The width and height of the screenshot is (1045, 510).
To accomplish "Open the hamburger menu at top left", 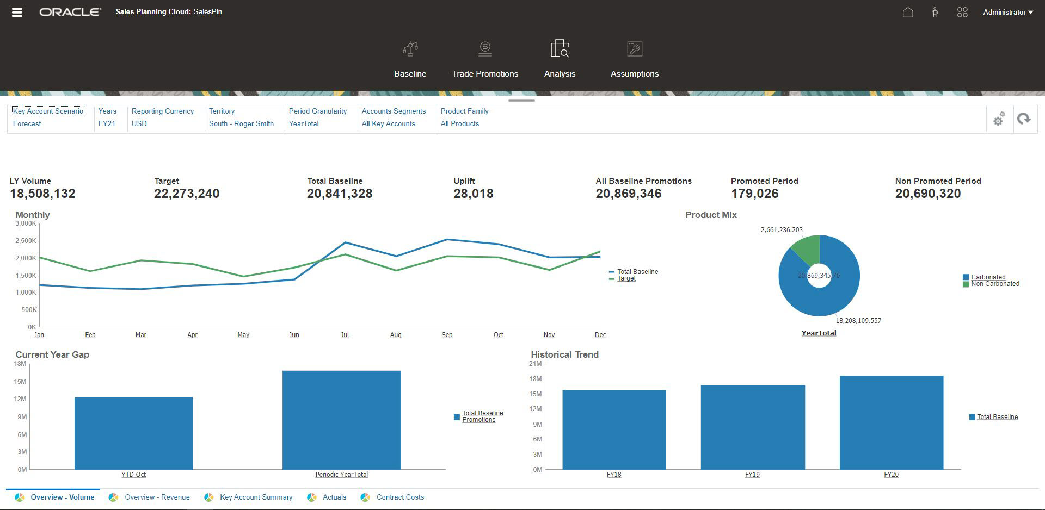I will click(17, 11).
